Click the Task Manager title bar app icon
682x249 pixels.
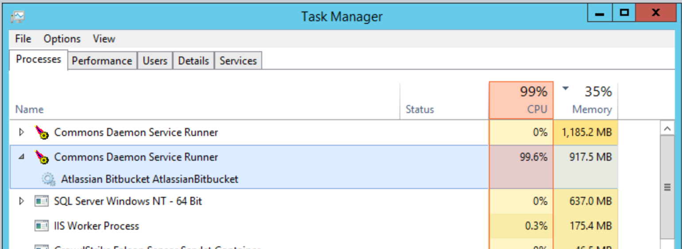pyautogui.click(x=18, y=16)
